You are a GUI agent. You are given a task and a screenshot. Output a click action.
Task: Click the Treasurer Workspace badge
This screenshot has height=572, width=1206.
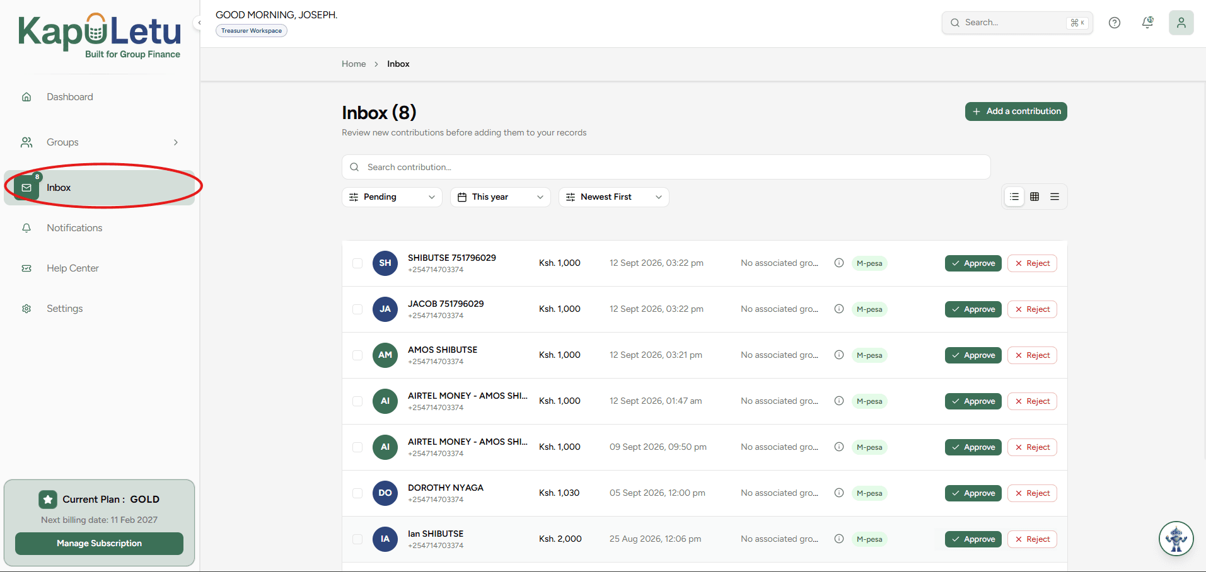[x=252, y=31]
